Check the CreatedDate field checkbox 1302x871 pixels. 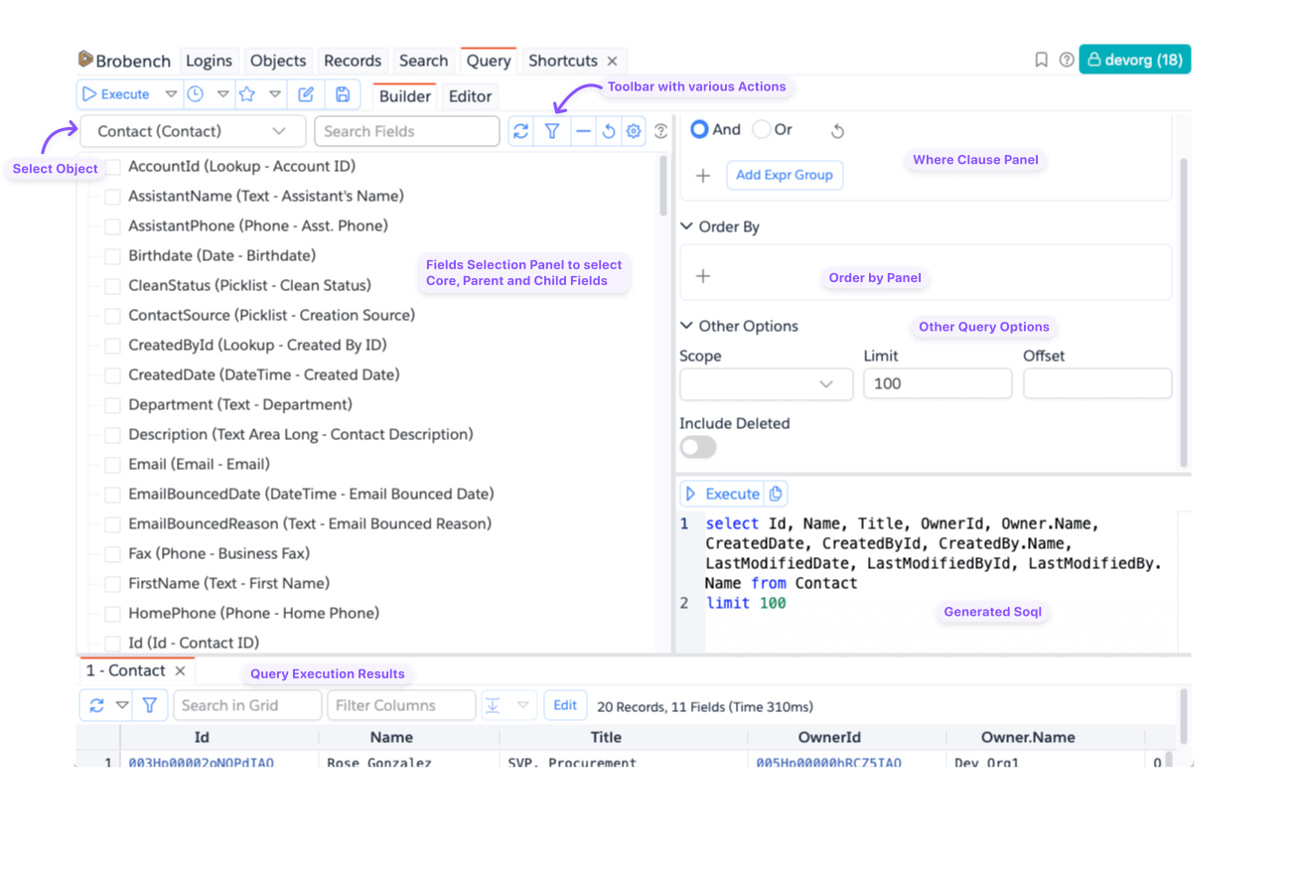tap(112, 375)
